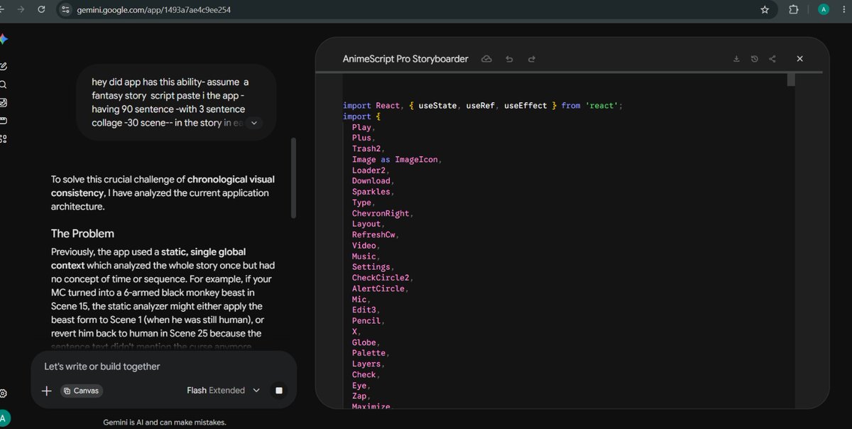Close the canvas panel
This screenshot has width=852, height=429.
[799, 59]
